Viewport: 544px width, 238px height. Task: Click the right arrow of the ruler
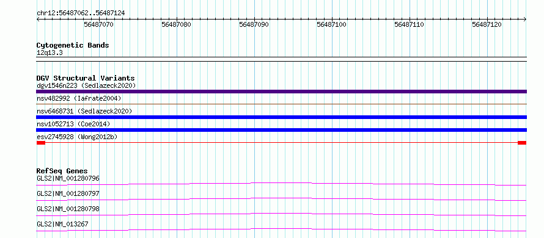pos(525,20)
